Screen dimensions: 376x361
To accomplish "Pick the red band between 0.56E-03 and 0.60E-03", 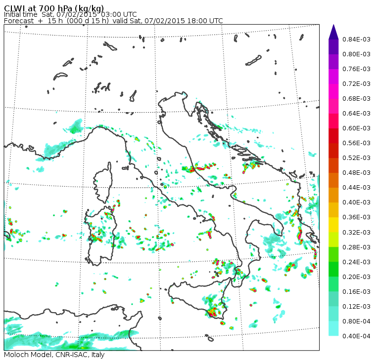I will click(333, 136).
